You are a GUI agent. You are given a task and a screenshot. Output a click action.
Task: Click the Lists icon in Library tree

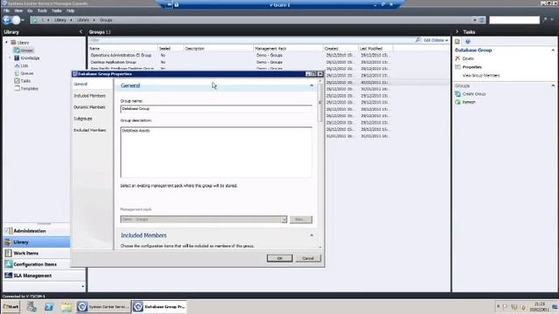coord(17,65)
